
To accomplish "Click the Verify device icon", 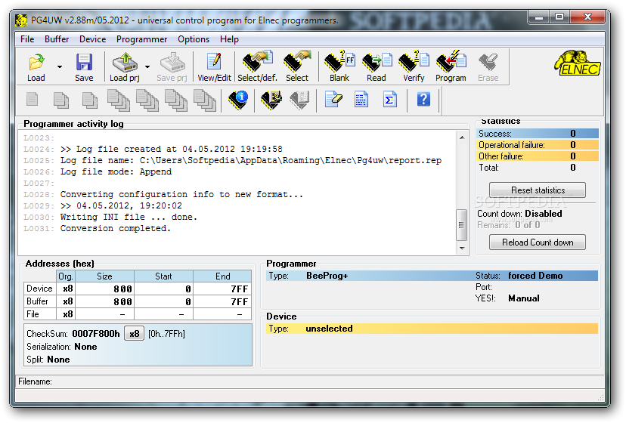I will [414, 67].
